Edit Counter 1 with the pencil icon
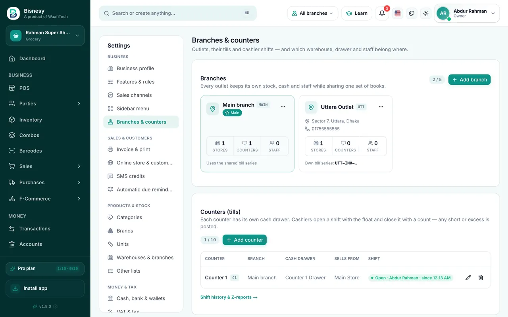The height and width of the screenshot is (317, 508). (x=468, y=278)
